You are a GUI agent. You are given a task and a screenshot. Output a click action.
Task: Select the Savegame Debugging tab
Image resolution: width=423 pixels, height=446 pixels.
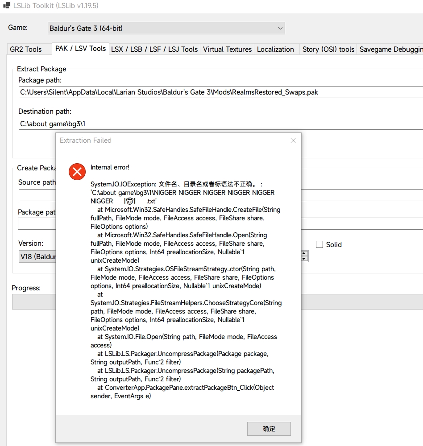click(390, 49)
